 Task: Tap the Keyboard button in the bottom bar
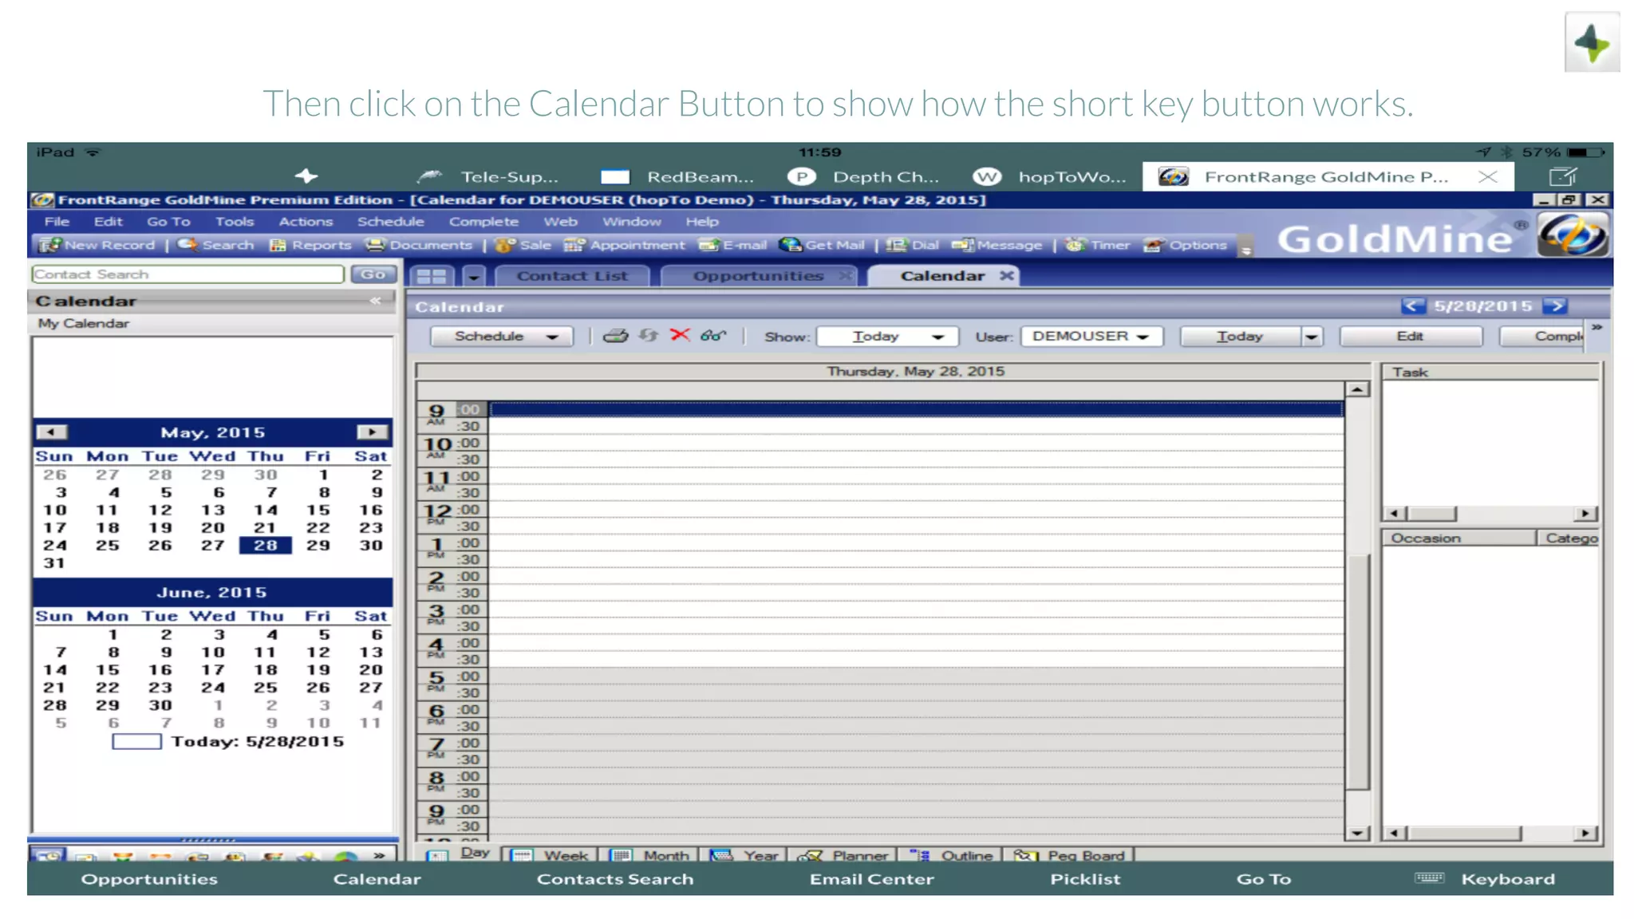click(1486, 878)
